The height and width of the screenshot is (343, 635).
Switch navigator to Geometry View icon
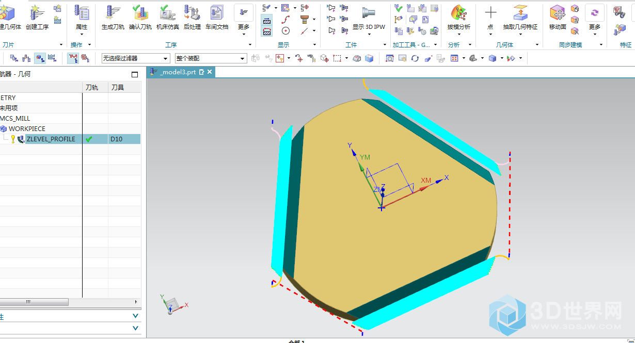coord(39,58)
